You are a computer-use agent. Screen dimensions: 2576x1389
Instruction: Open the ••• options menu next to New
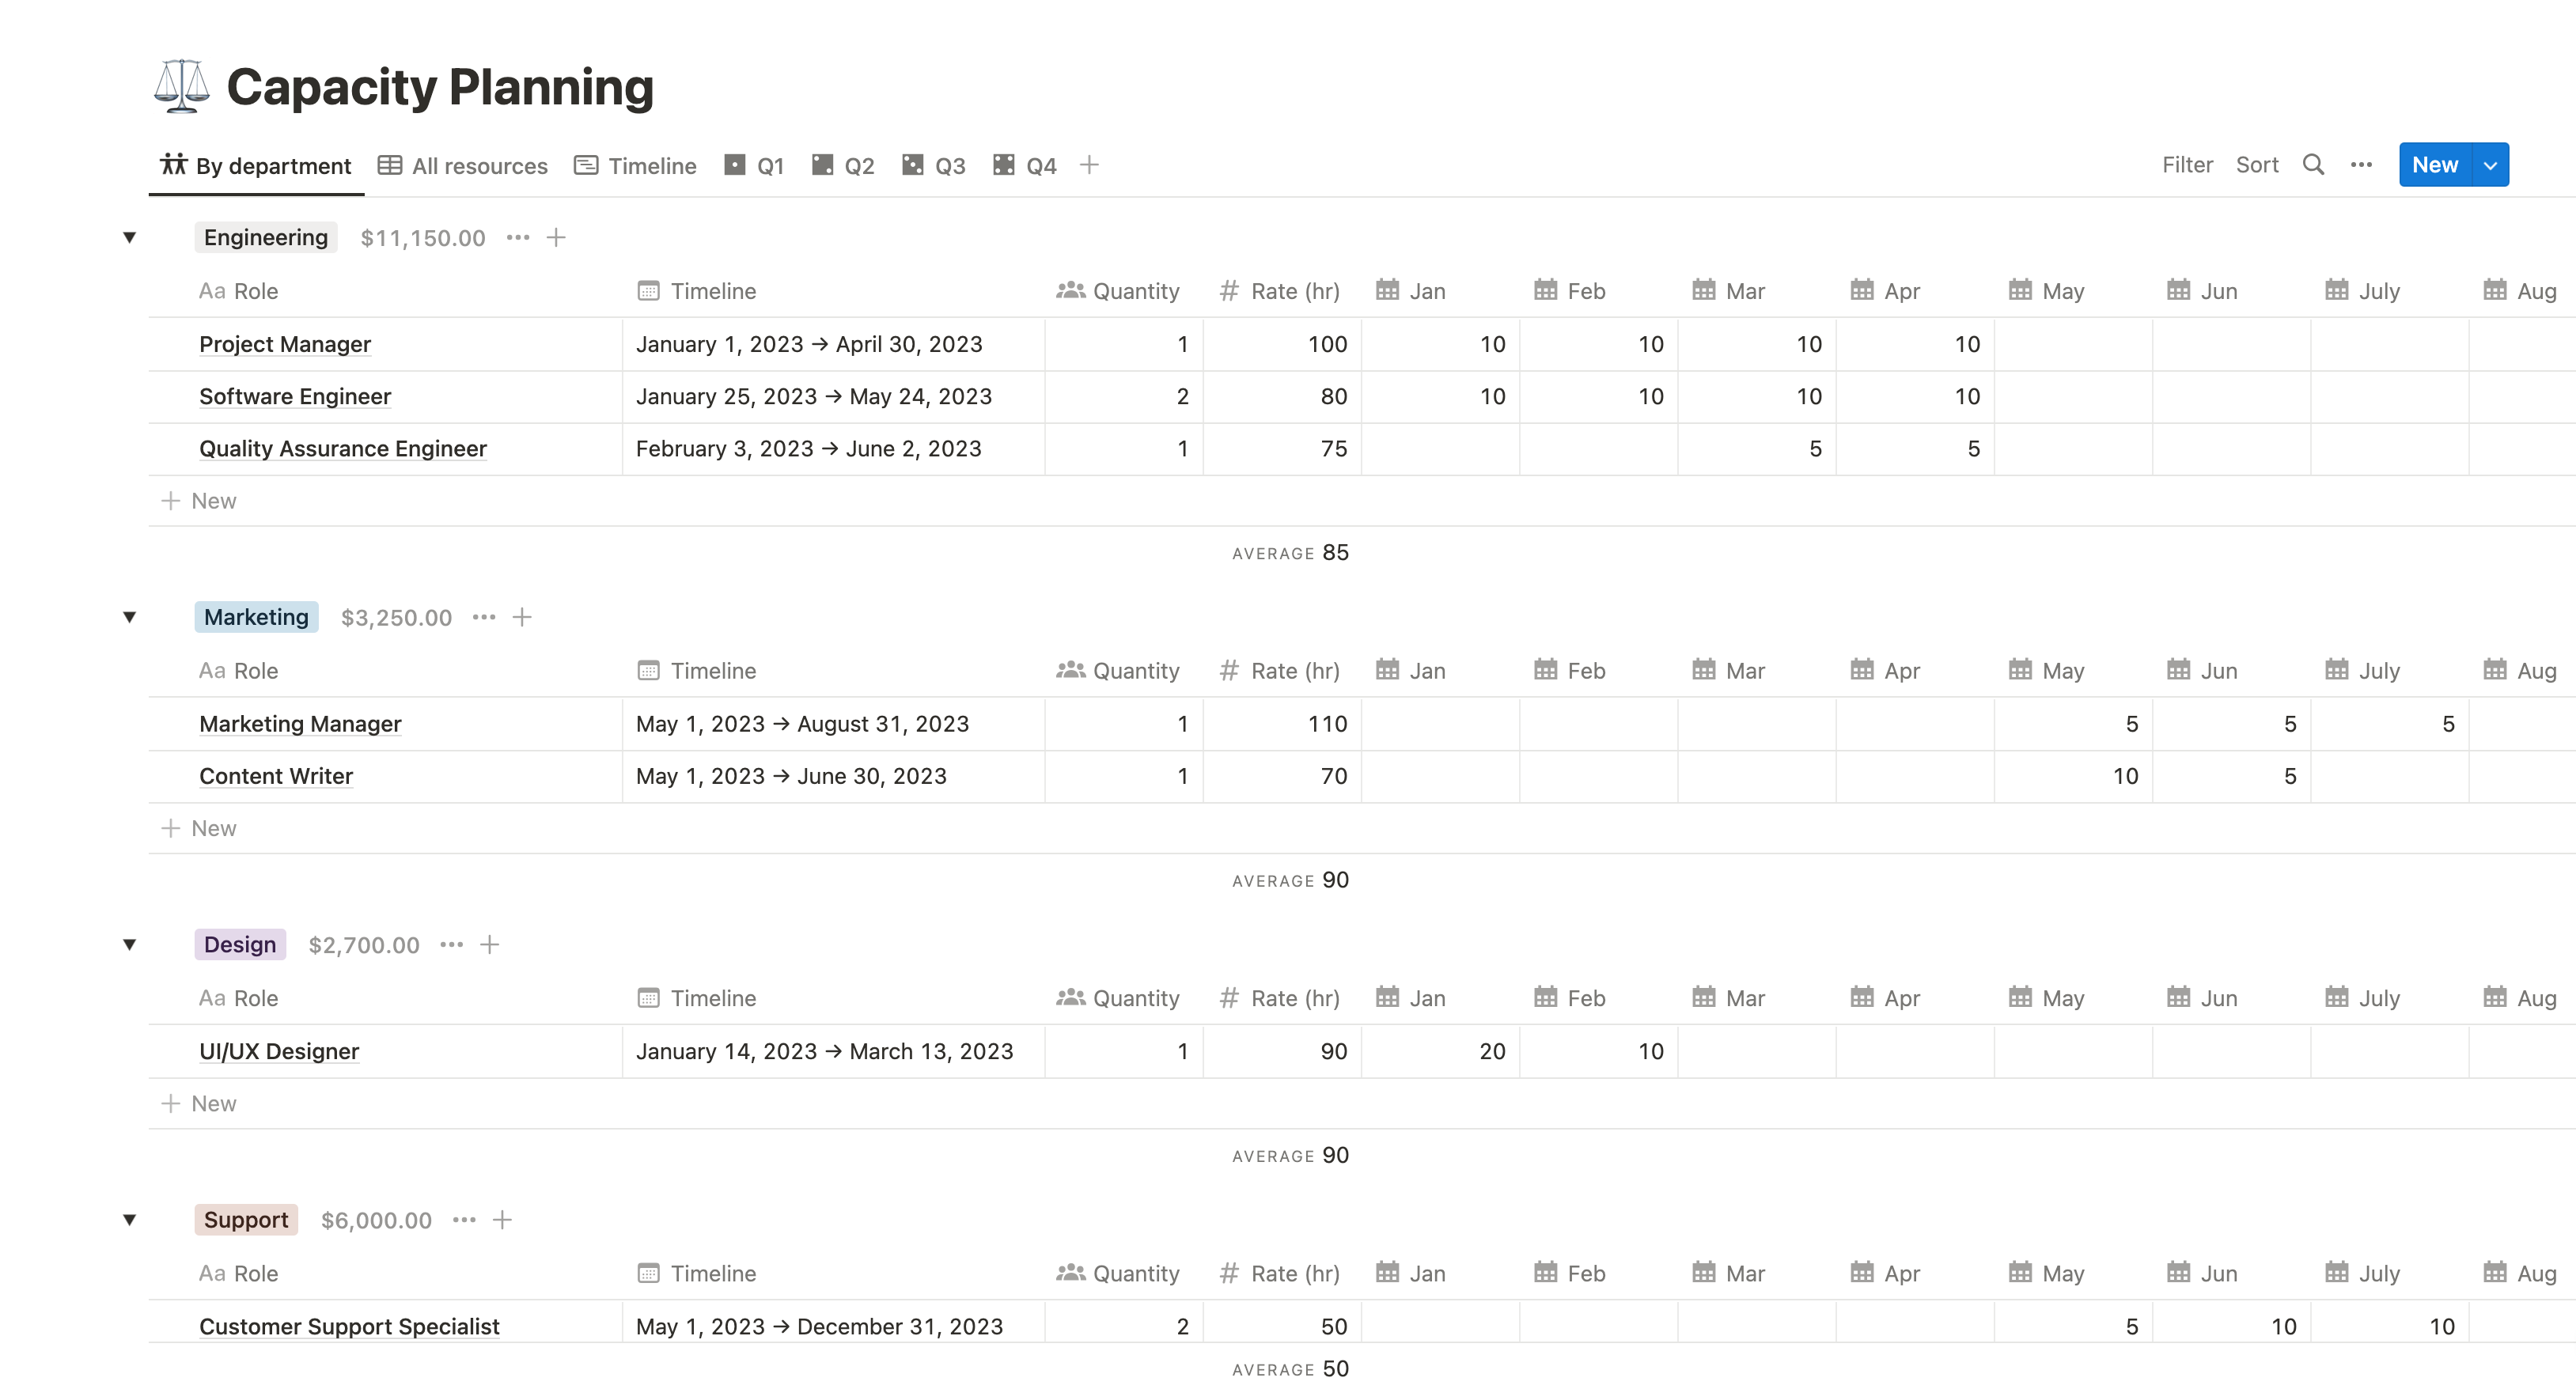[2361, 165]
